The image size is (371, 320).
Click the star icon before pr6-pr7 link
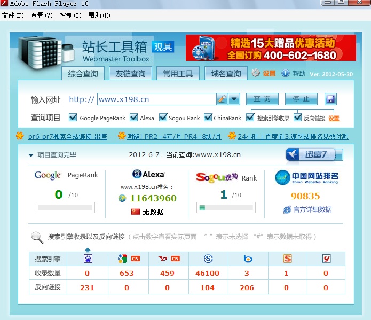pyautogui.click(x=20, y=136)
